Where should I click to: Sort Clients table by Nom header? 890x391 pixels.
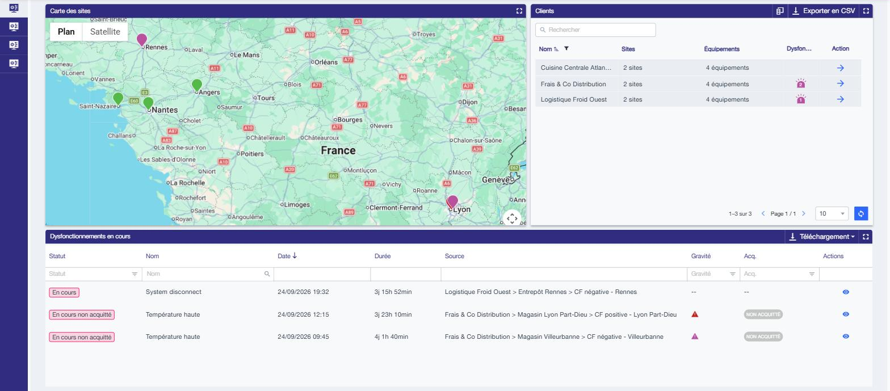(545, 49)
